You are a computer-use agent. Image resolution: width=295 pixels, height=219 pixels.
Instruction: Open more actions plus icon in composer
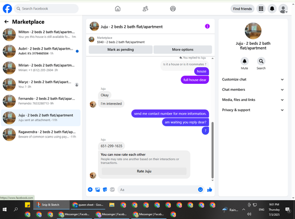(x=90, y=189)
